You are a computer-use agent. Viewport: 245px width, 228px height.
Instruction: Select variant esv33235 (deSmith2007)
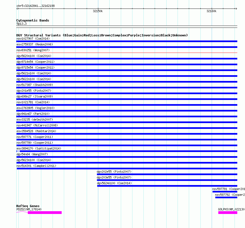(x=35, y=120)
